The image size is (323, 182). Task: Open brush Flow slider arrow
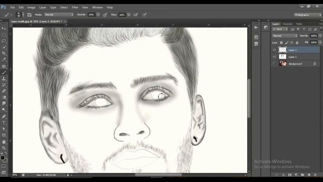coord(129,15)
